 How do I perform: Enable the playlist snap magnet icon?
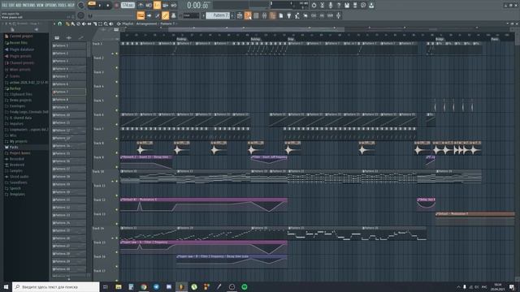(60, 24)
